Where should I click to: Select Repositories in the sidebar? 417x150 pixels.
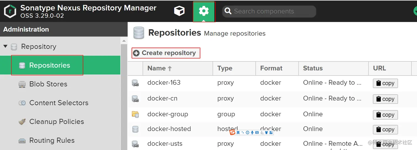(x=49, y=65)
